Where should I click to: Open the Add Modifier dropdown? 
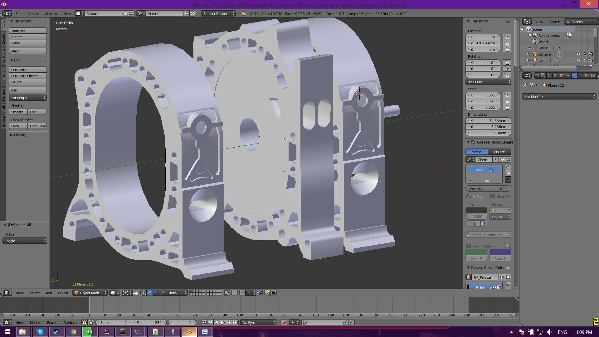pyautogui.click(x=559, y=97)
